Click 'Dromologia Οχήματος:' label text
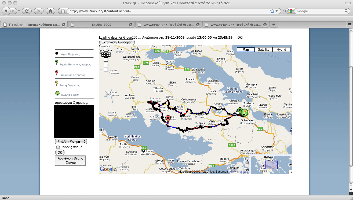Viewport: 353px width, 200px height. (71, 103)
